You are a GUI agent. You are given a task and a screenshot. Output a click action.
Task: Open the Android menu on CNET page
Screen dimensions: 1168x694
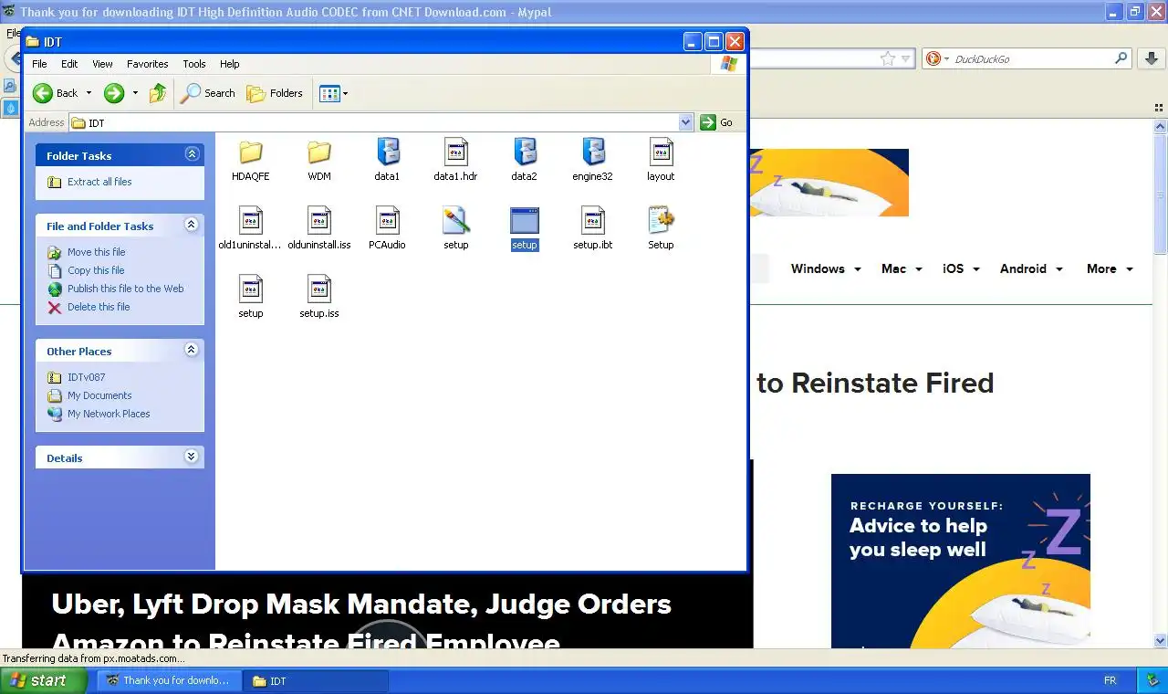tap(1031, 268)
